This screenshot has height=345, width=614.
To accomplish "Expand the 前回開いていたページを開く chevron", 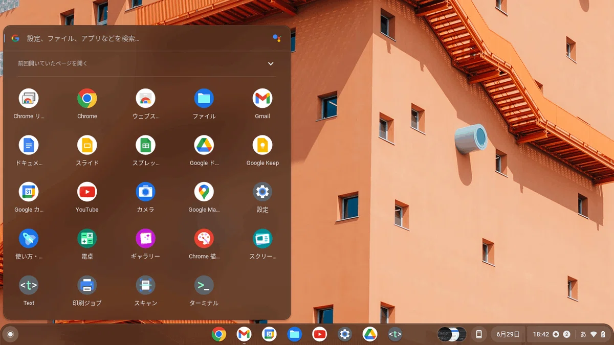I will [271, 64].
